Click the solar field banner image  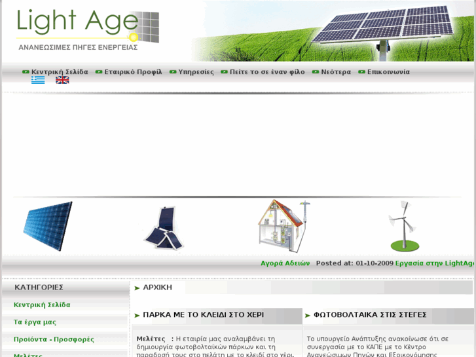[333, 31]
